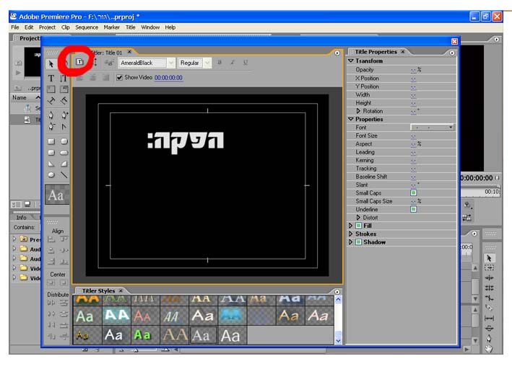This screenshot has height=369, width=512.
Task: Click the Font Size value
Action: tap(413, 135)
